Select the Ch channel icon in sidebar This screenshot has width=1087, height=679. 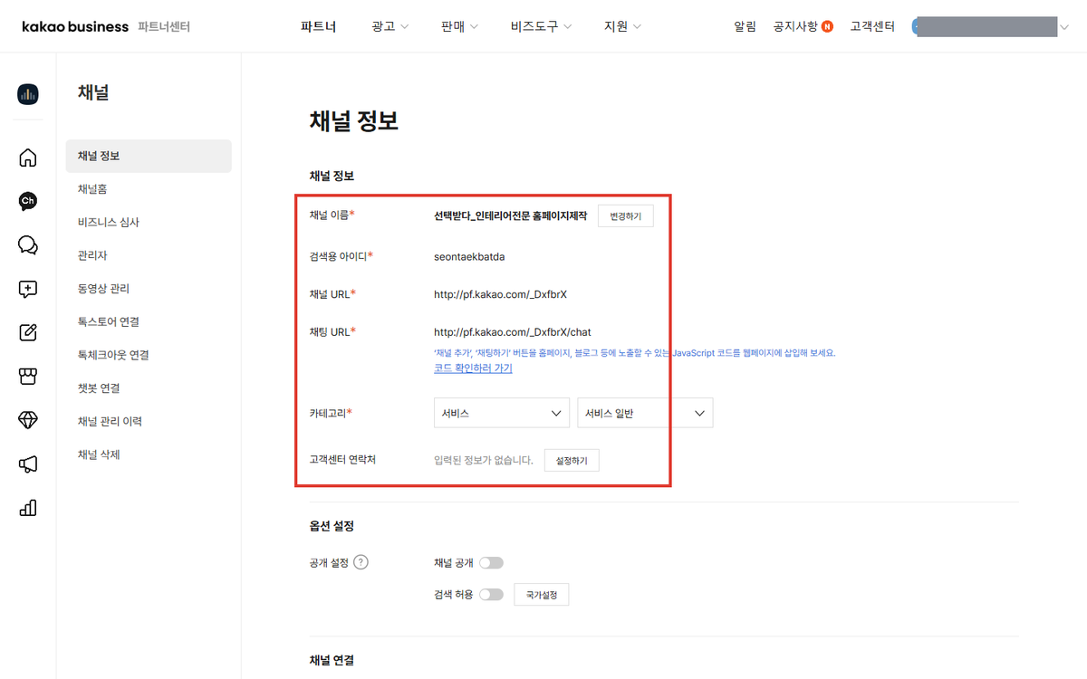pyautogui.click(x=27, y=201)
